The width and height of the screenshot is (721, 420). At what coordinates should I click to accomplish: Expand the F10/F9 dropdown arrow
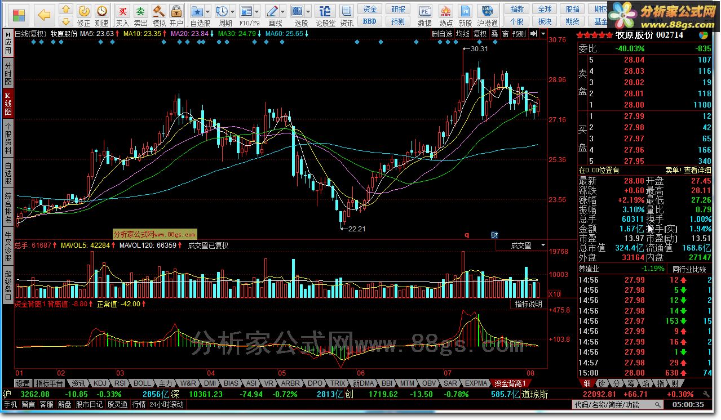pos(257,11)
